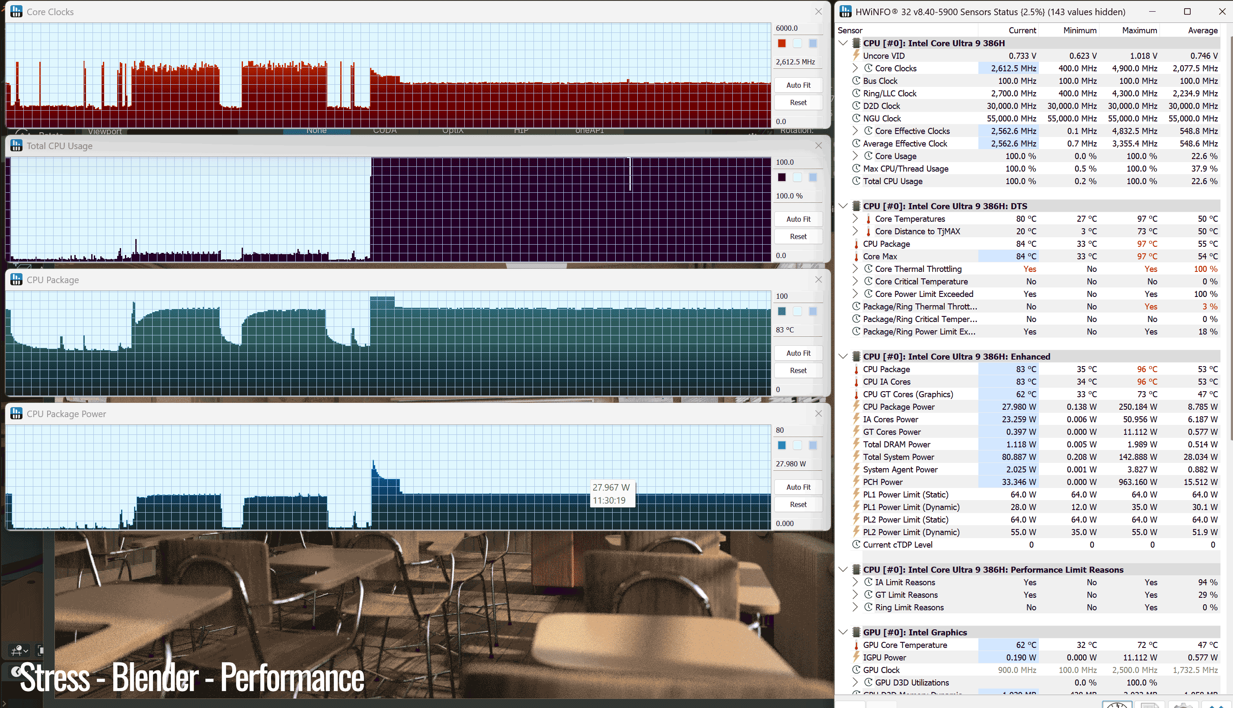Expand the Core Thermal Throttling row
1233x708 pixels.
point(855,269)
